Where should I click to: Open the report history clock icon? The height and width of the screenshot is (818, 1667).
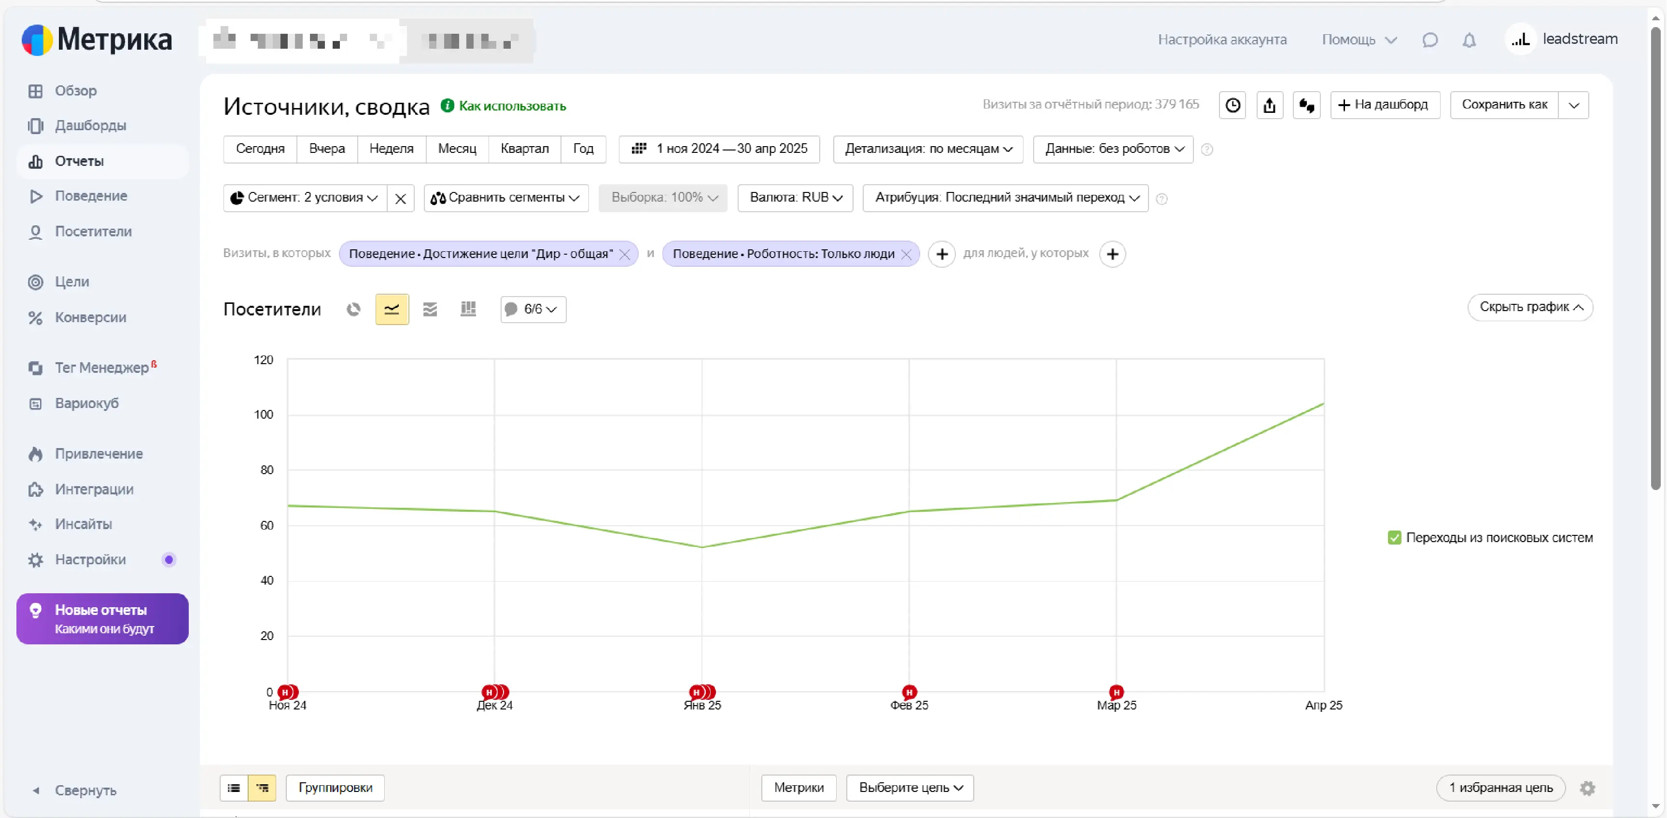pyautogui.click(x=1232, y=105)
